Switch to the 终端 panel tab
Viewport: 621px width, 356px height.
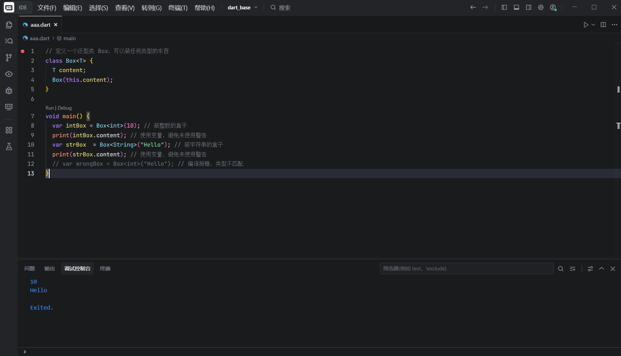[105, 268]
